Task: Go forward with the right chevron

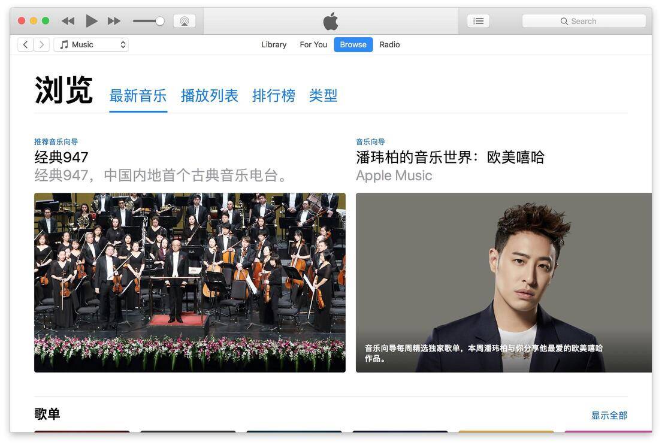Action: tap(41, 45)
